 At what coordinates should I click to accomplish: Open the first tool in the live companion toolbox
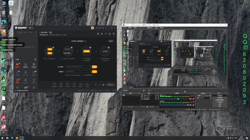[x=17, y=65]
